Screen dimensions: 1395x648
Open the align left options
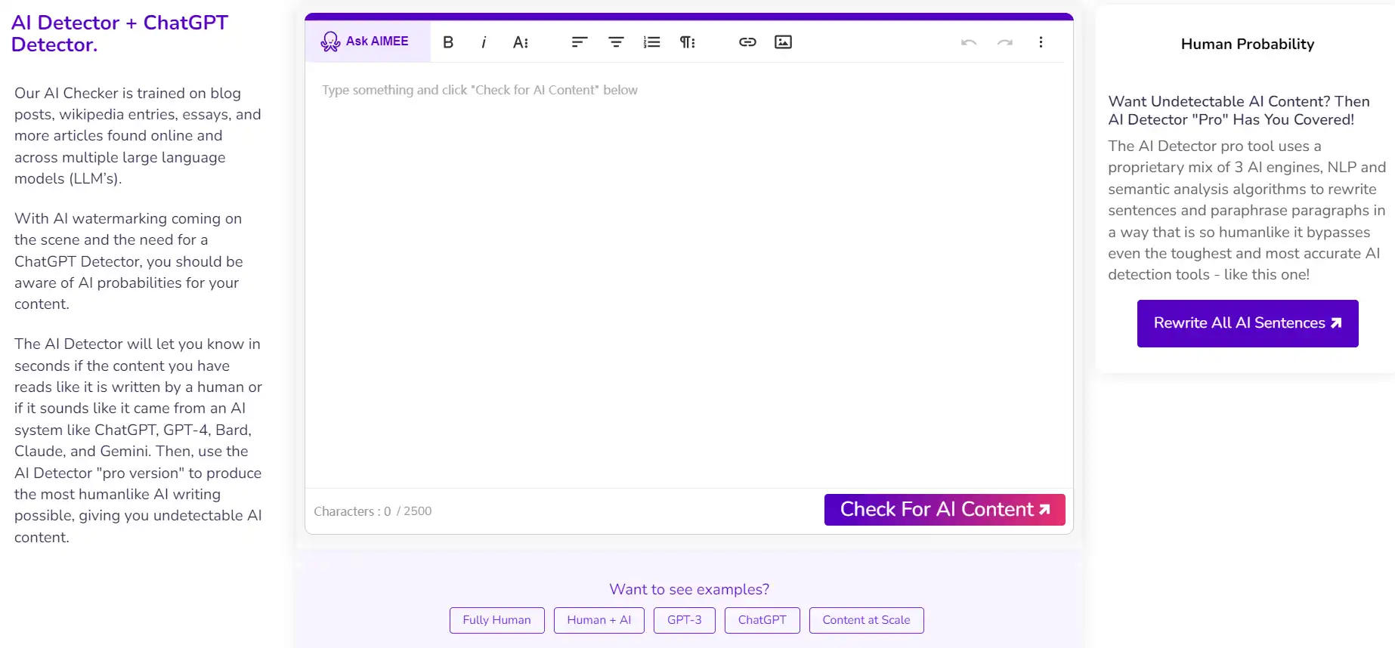[x=580, y=42]
